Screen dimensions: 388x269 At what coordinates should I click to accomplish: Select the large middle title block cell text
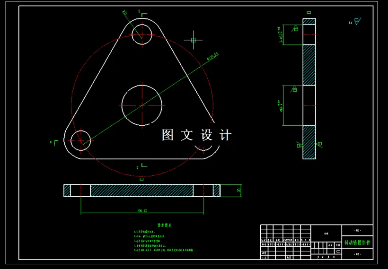(x=326, y=234)
